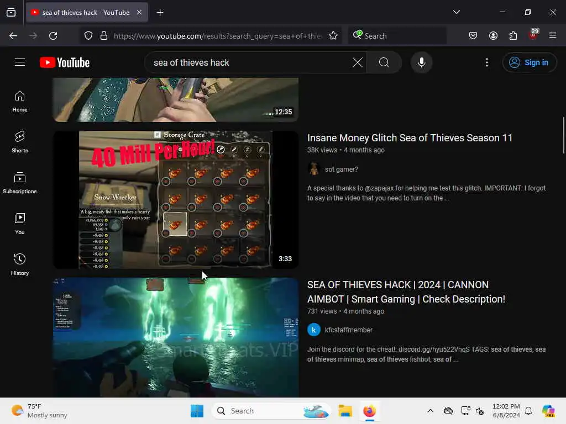This screenshot has height=424, width=566.
Task: Show tracking protection shield info
Action: [88, 36]
